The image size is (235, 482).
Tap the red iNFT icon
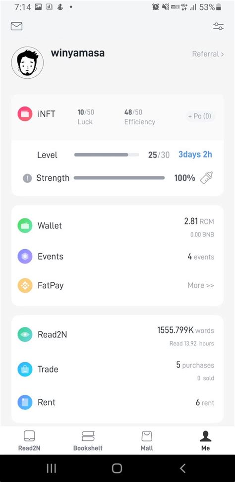[x=25, y=114]
